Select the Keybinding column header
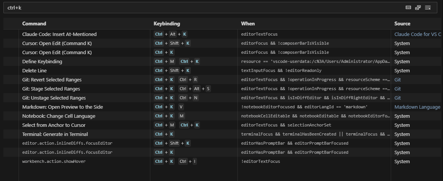443x181 pixels. 167,23
